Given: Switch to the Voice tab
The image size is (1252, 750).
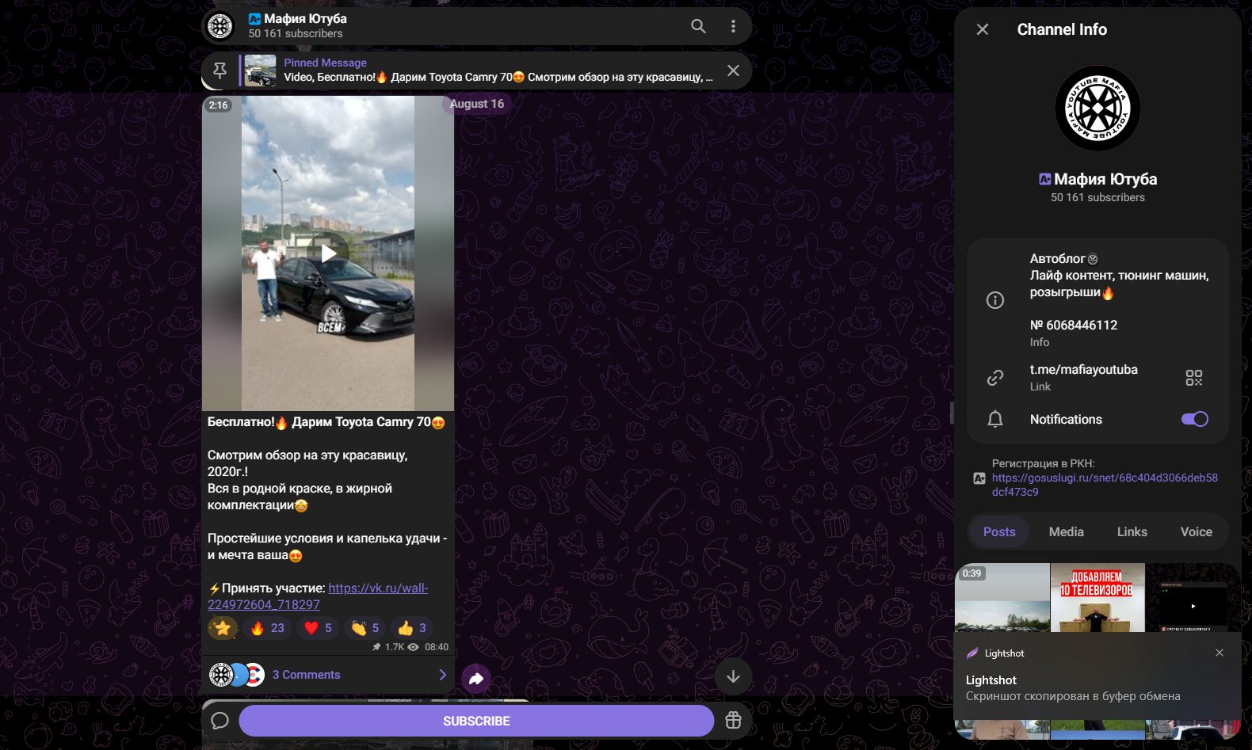Looking at the screenshot, I should click(1196, 532).
